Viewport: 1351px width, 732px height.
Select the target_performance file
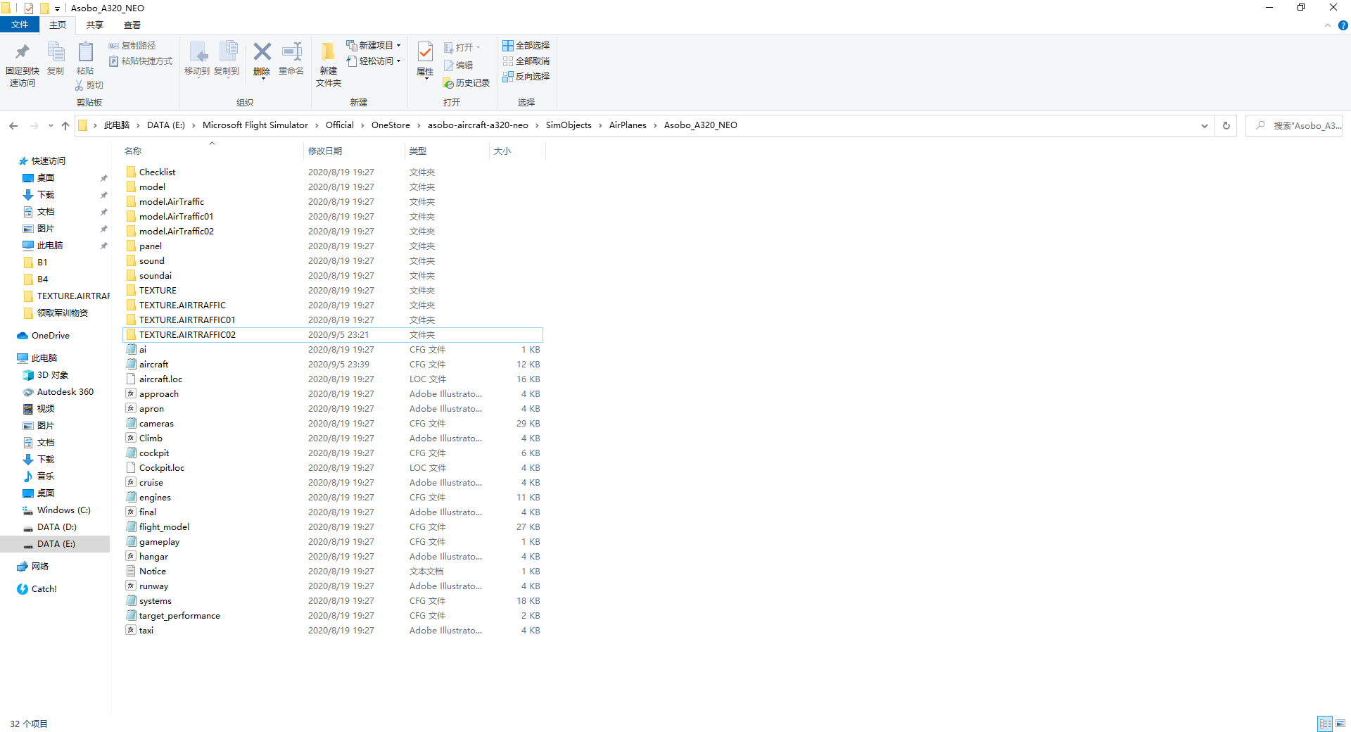tap(333, 616)
